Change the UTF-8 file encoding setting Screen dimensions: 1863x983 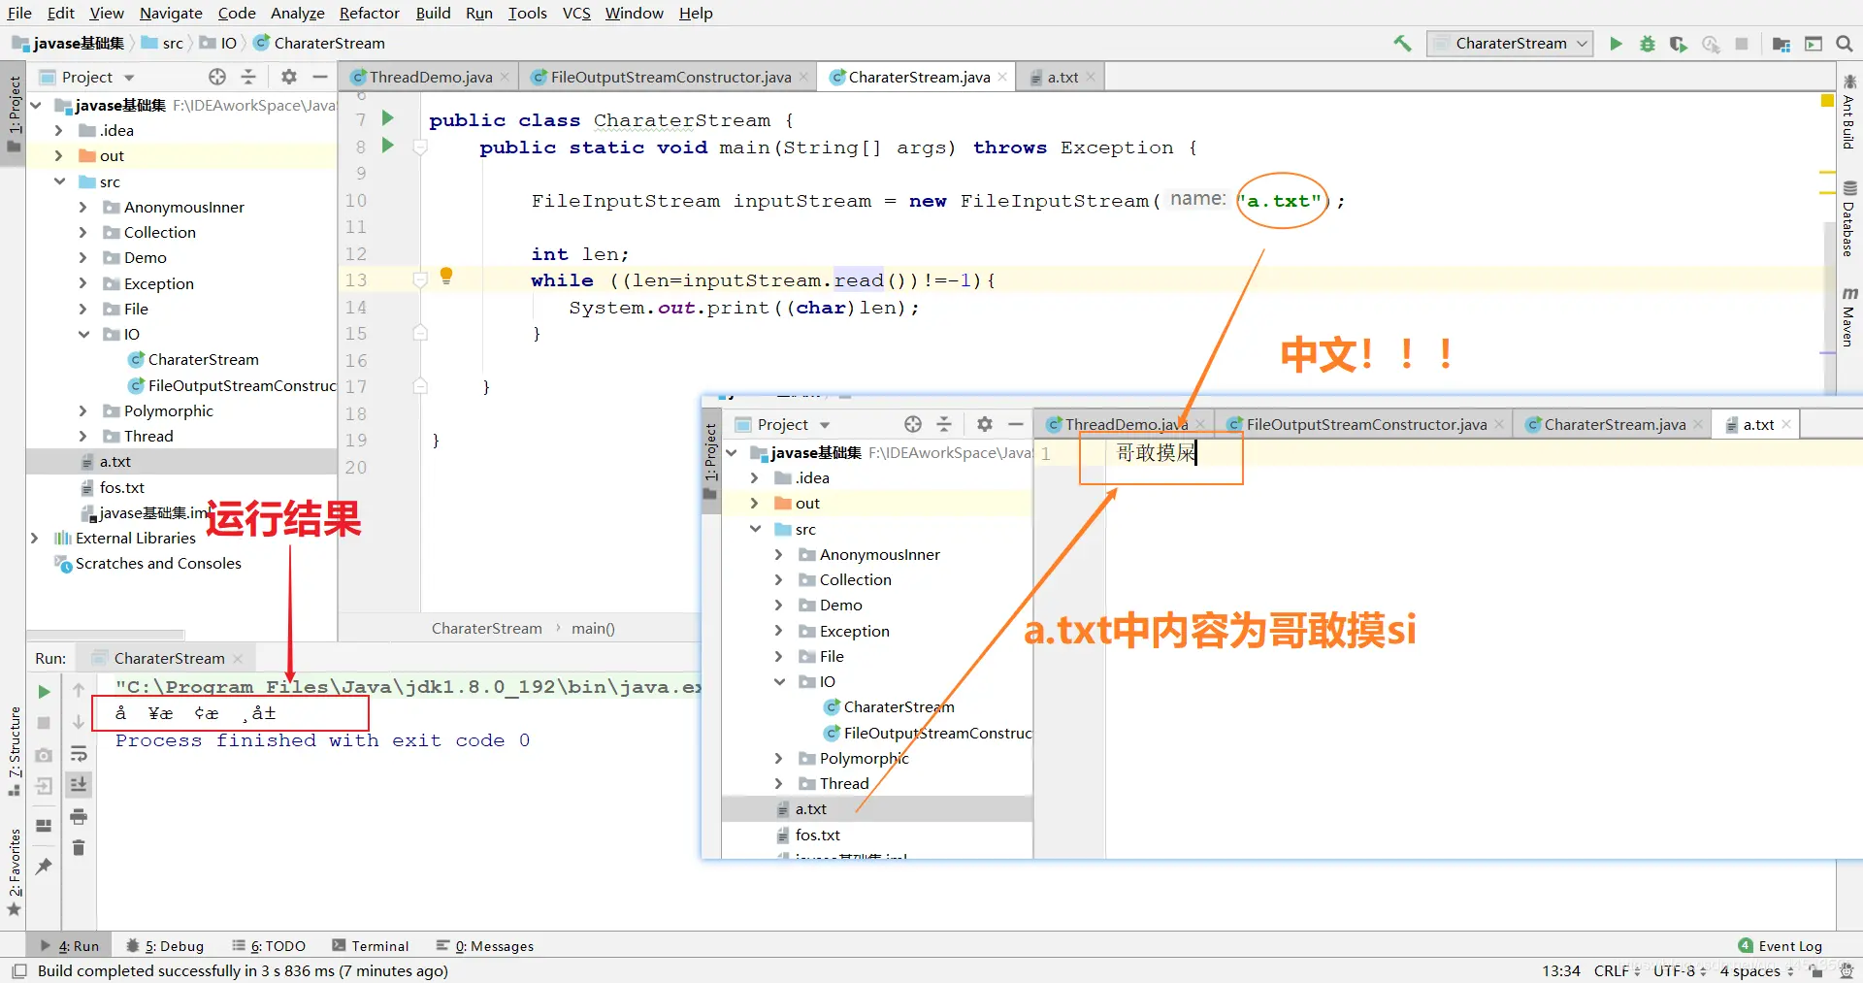click(x=1680, y=970)
